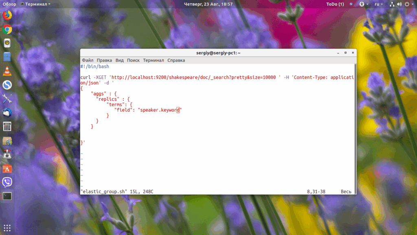
Task: Open the Файл menu in terminal
Action: [x=88, y=60]
